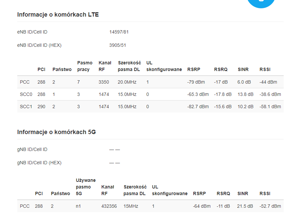Click the 'Informacje o komórkach 5G' heading
286x221 pixels.
tap(56, 132)
